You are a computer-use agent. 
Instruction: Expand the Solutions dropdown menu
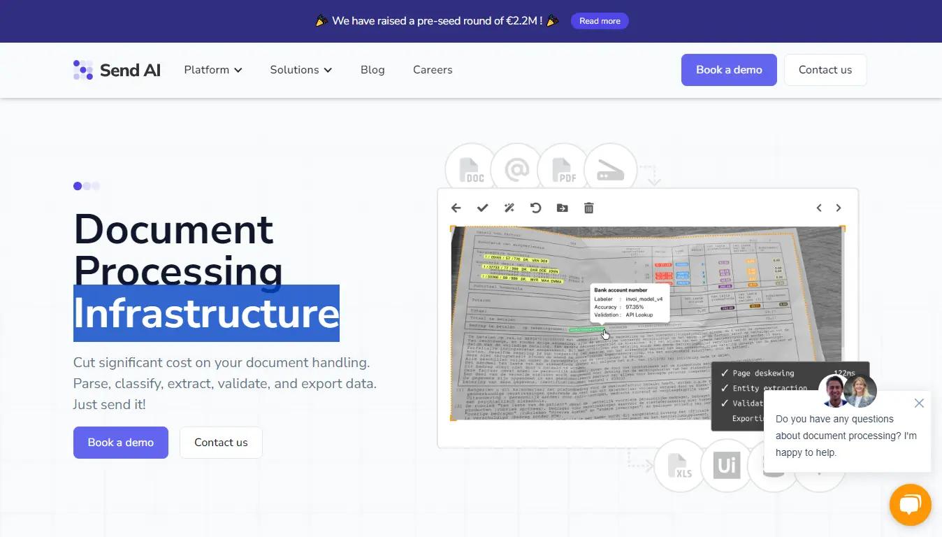click(301, 70)
